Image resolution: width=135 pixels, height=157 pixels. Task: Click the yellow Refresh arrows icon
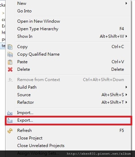[10, 131]
